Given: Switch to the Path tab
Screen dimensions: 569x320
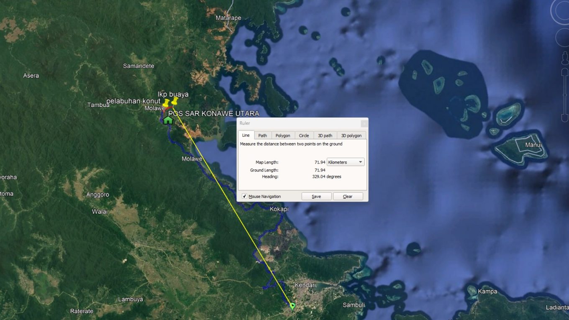Looking at the screenshot, I should (262, 136).
